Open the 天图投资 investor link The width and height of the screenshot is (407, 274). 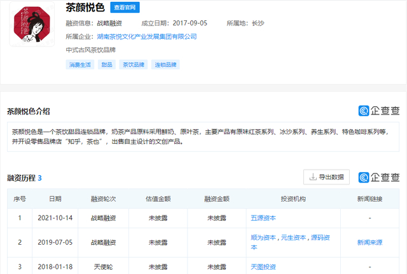point(263,266)
